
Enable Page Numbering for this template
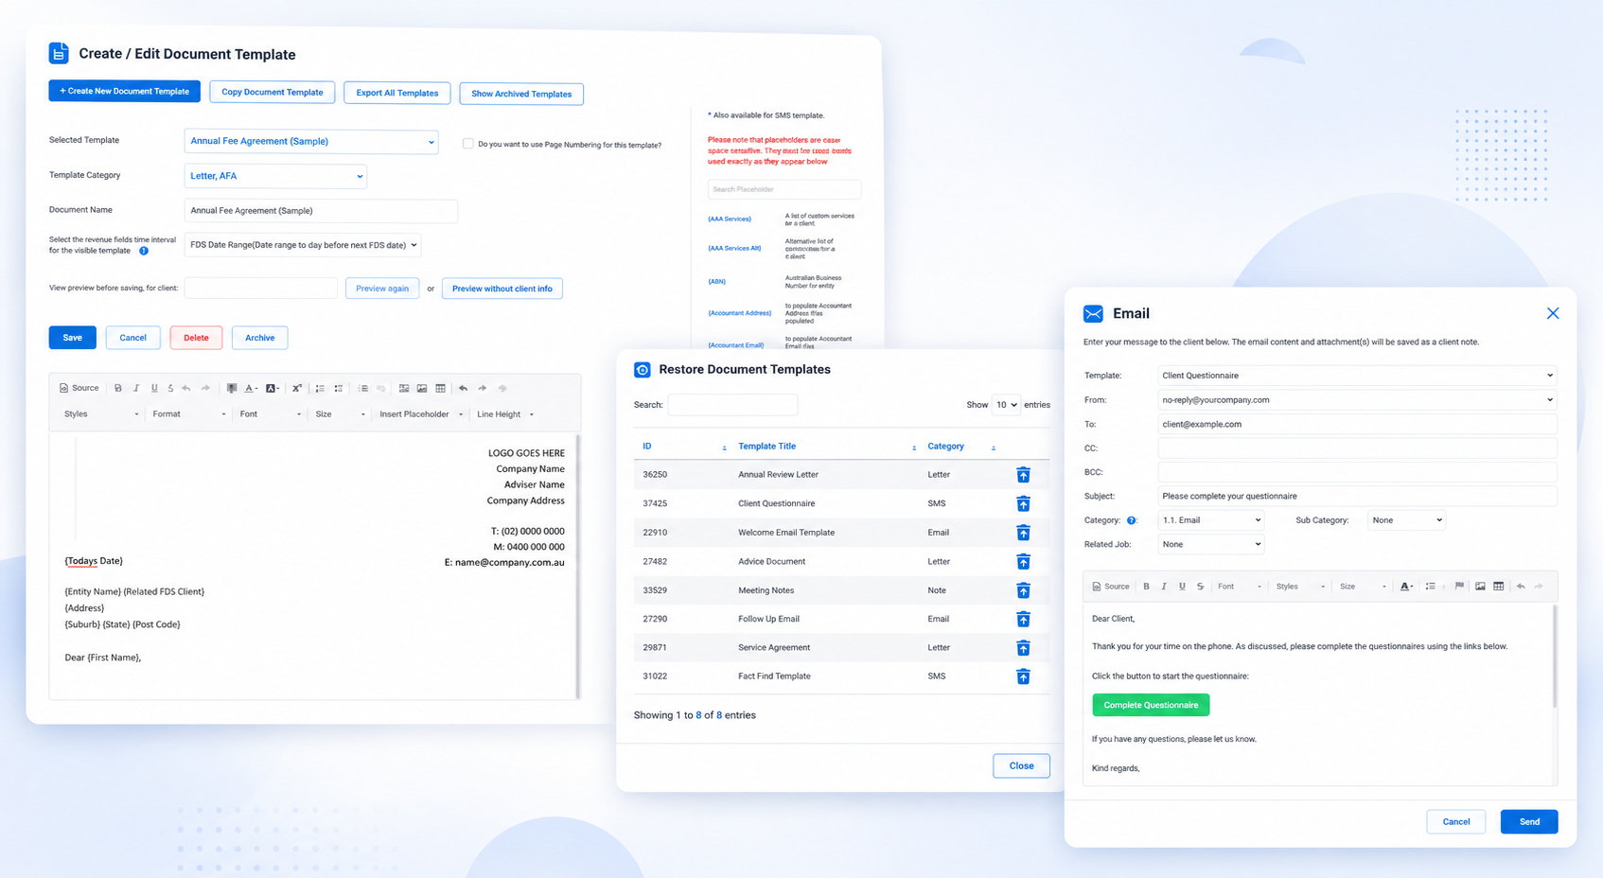467,144
